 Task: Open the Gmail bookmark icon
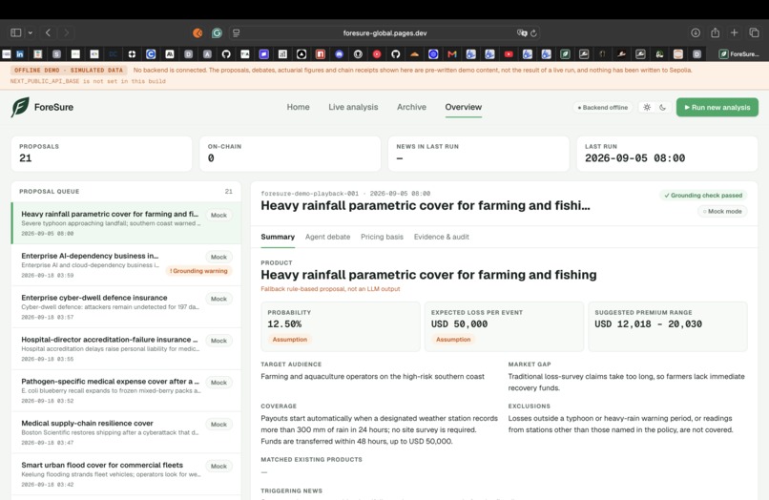click(452, 54)
